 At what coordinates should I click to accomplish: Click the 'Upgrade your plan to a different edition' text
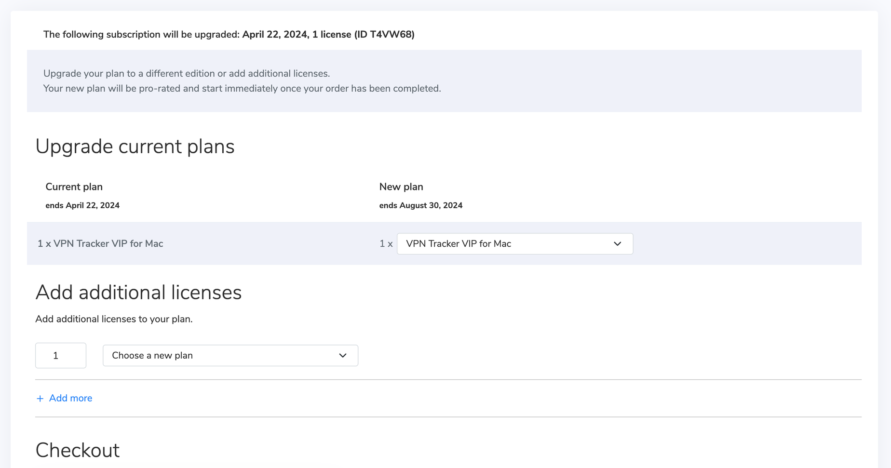[187, 74]
